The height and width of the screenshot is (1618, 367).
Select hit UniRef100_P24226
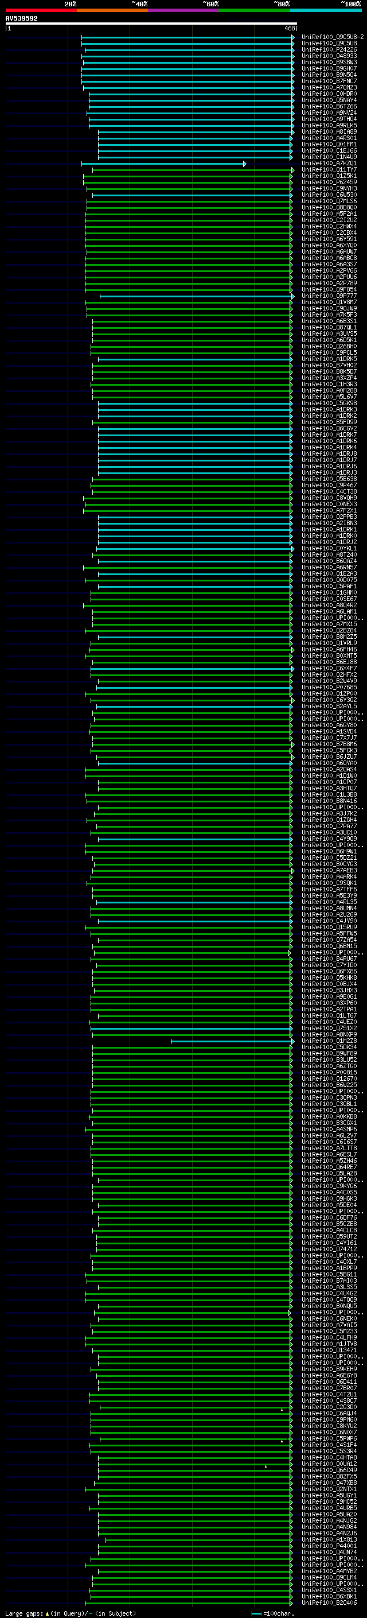[x=329, y=49]
